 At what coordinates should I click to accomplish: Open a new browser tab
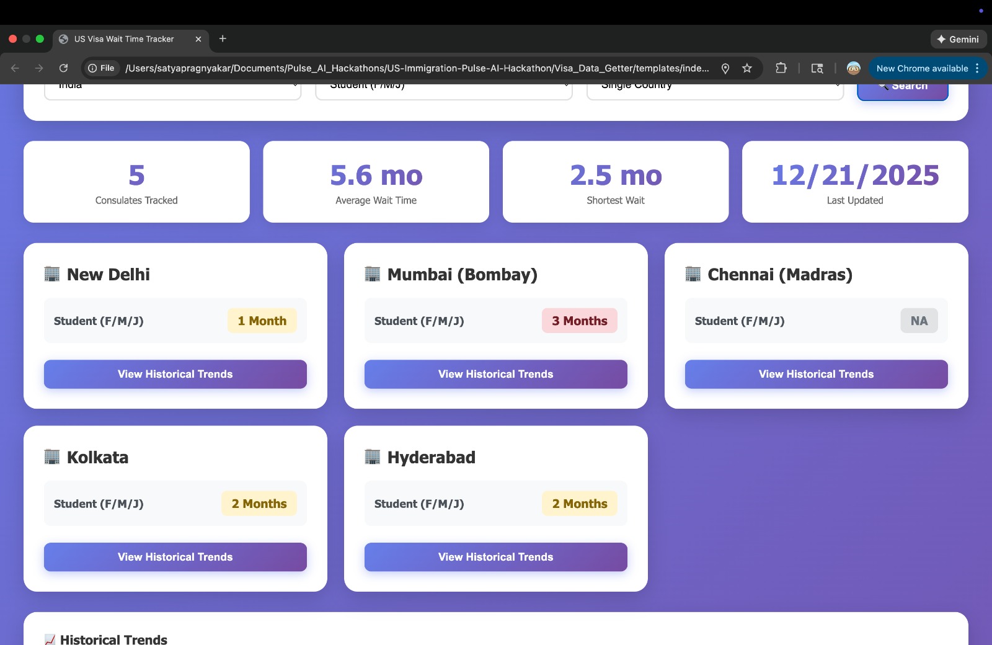223,38
